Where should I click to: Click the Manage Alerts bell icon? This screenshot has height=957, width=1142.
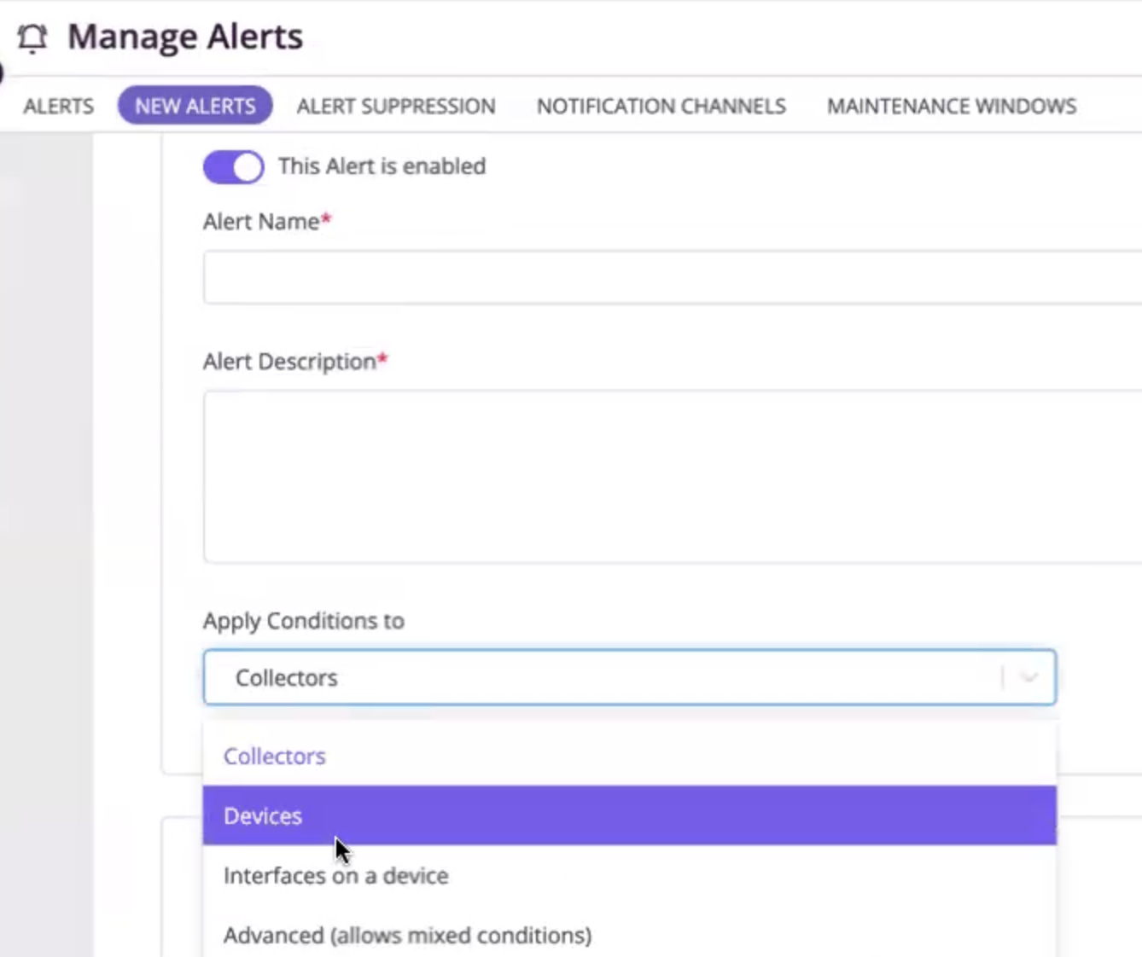32,38
